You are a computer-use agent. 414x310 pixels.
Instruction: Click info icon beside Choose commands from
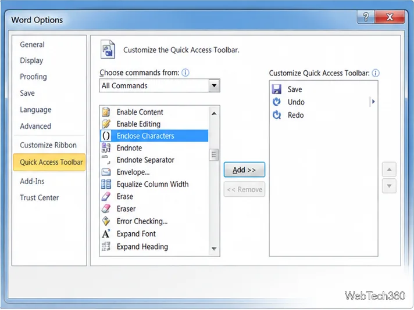[185, 73]
